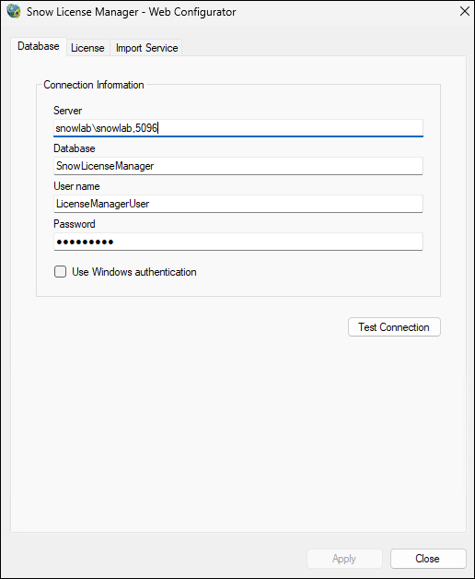Click the Apply button

click(344, 559)
